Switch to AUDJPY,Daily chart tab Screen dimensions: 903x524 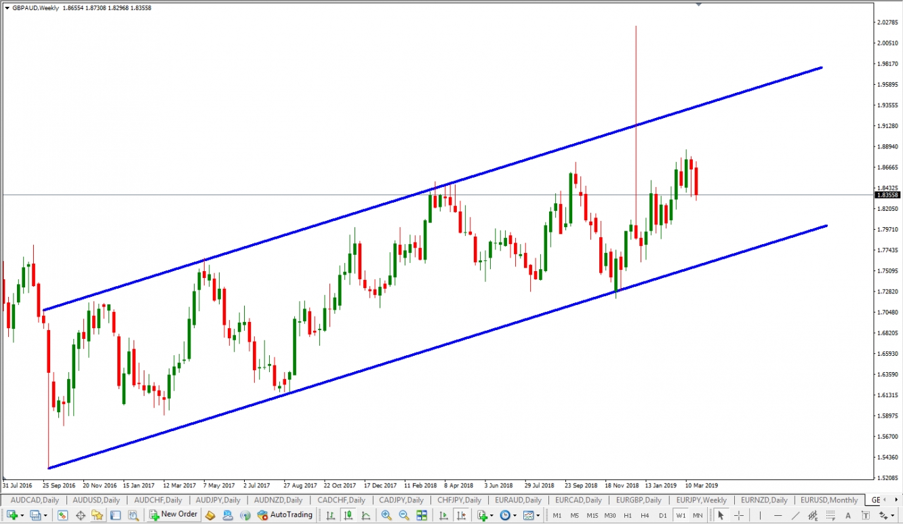point(218,500)
